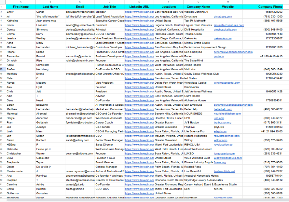Open the revolusation.co link
Viewport: 289px width, 202px height.
pyautogui.click(x=223, y=145)
